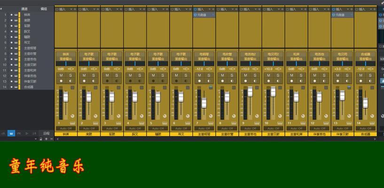Select the 编组 tab header
This screenshot has width=384, height=188.
click(x=44, y=9)
